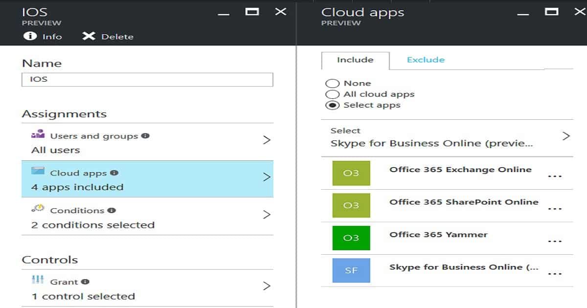This screenshot has width=587, height=308.
Task: Expand the Grant control chevron
Action: pos(267,286)
